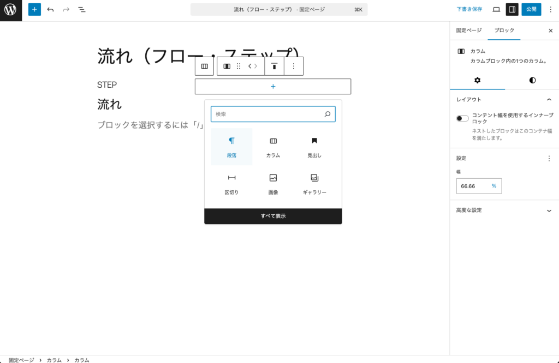Open the Styles tab in the sidebar
The width and height of the screenshot is (559, 363).
tap(531, 80)
